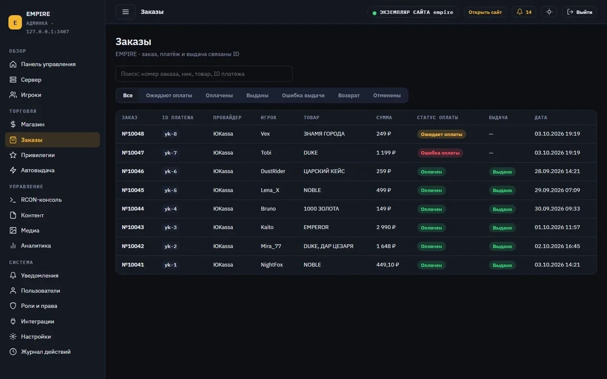The width and height of the screenshot is (607, 379).
Task: Open RCON-консоль terminal icon
Action: pyautogui.click(x=13, y=200)
